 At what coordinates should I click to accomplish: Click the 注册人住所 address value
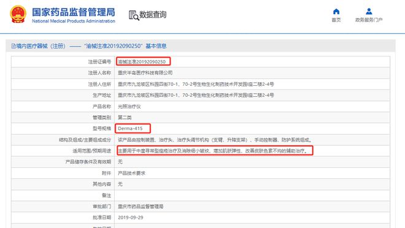pyautogui.click(x=196, y=84)
